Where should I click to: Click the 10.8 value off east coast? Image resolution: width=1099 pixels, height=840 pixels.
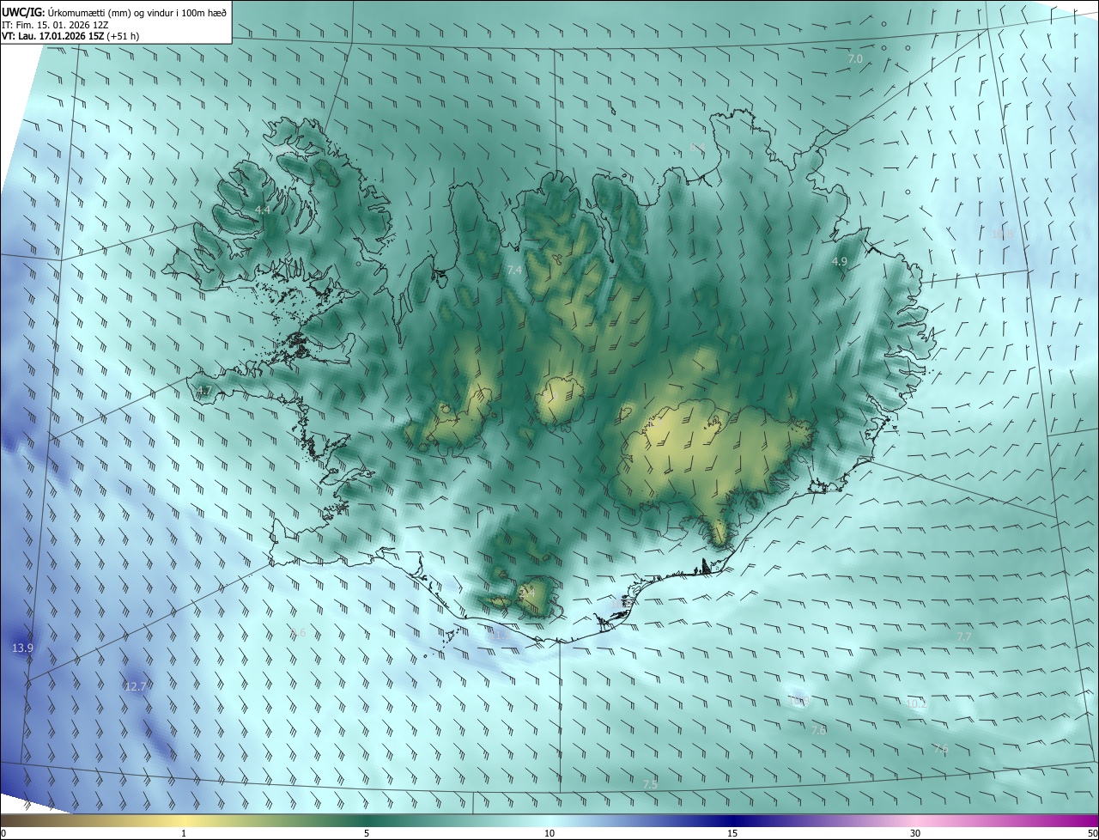pyautogui.click(x=1002, y=234)
